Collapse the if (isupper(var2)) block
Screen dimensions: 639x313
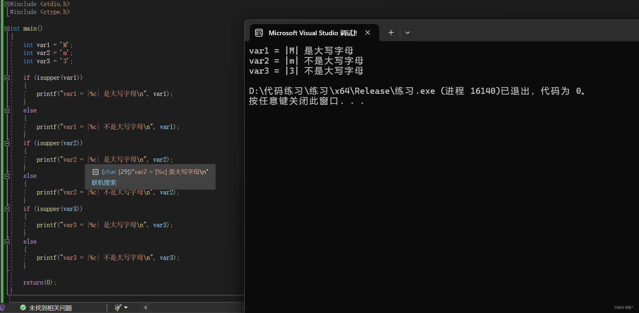(7, 143)
